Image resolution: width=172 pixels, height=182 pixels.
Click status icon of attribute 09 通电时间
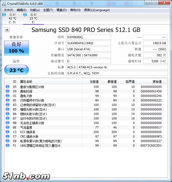(x=7, y=91)
